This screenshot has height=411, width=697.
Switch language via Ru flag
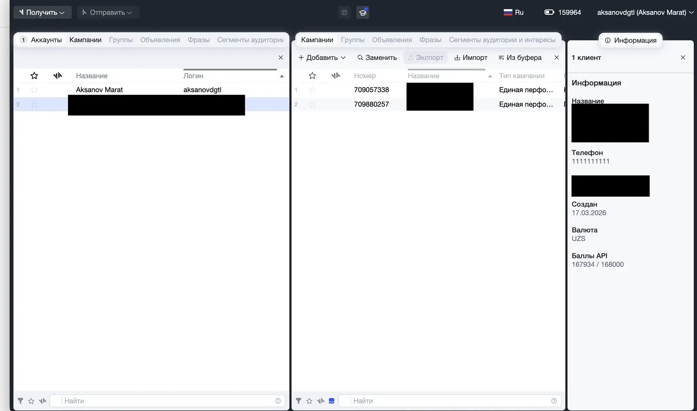[514, 13]
